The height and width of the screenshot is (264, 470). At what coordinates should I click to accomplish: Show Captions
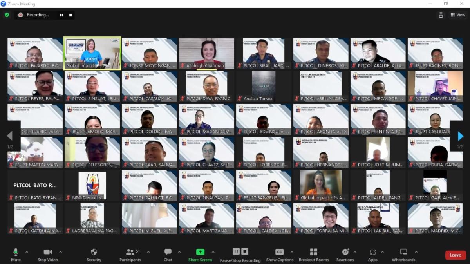[x=280, y=255]
